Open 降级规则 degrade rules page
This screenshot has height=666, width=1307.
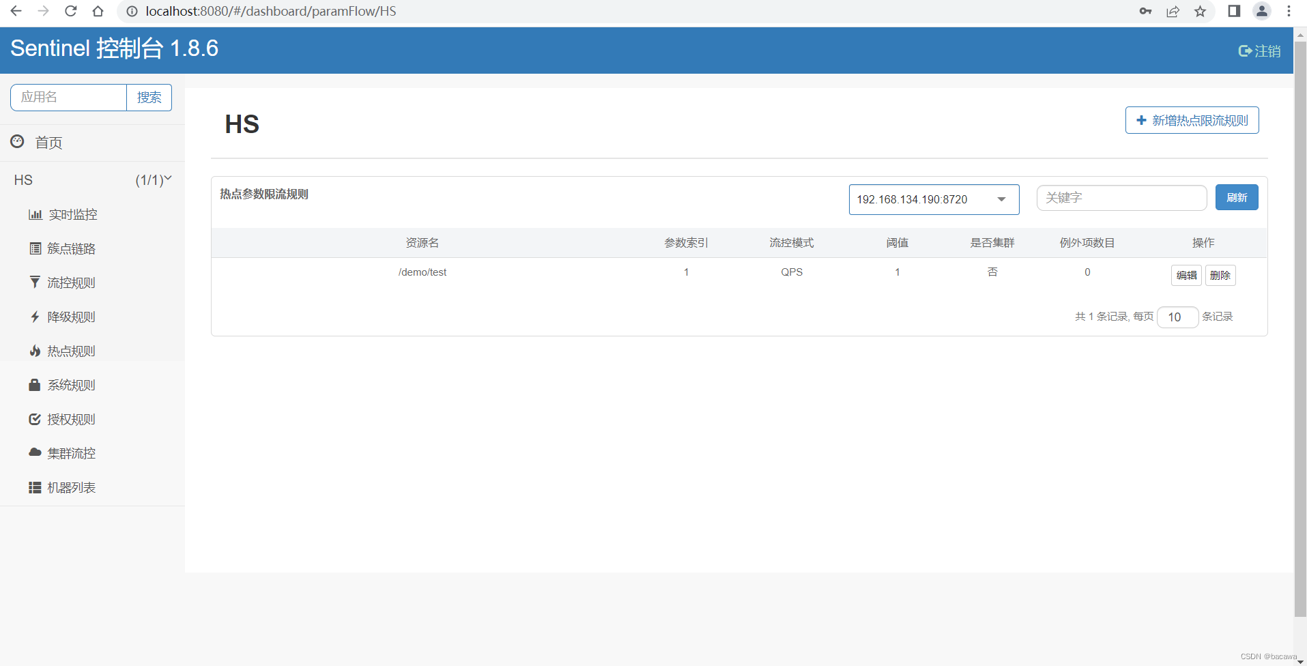click(71, 317)
